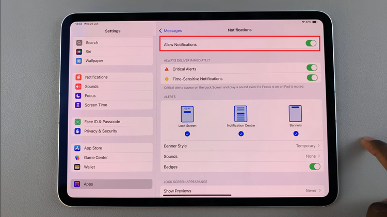Viewport: 387px width, 217px height.
Task: Tap the Privacy & Security hand icon
Action: [77, 131]
